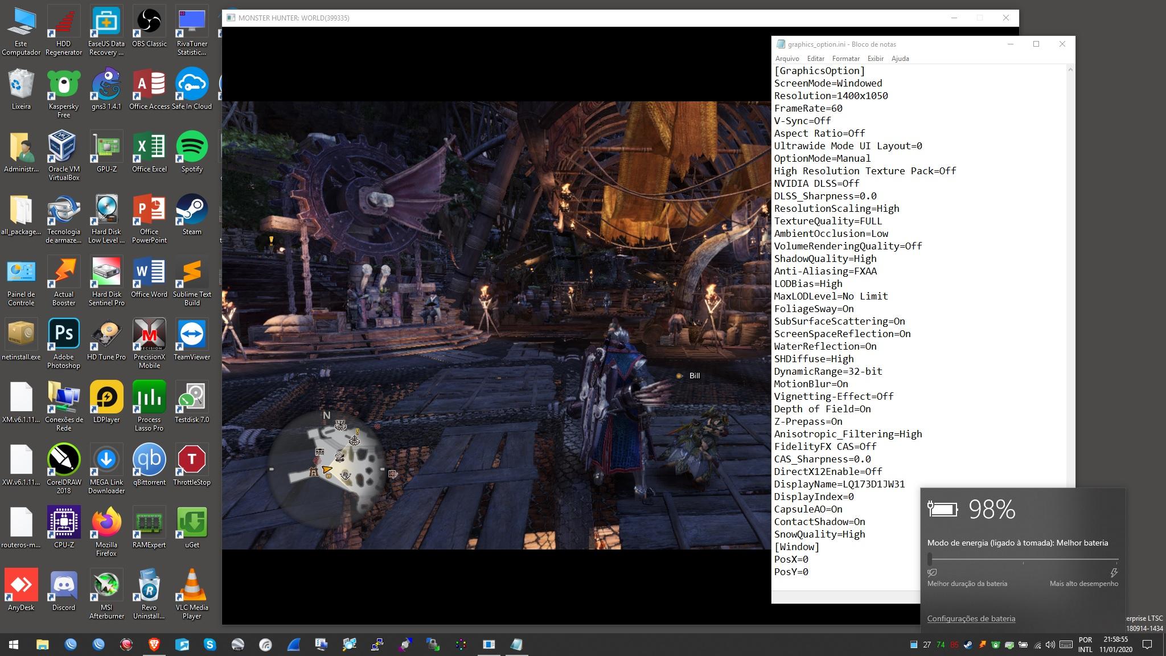
Task: Open PrecisionX Mobile desktop icon
Action: pyautogui.click(x=149, y=343)
